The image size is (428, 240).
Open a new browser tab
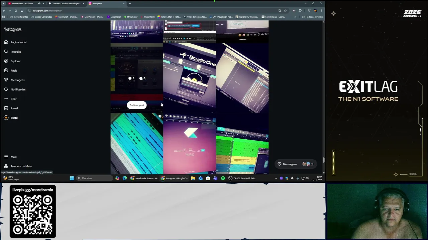[x=130, y=3]
